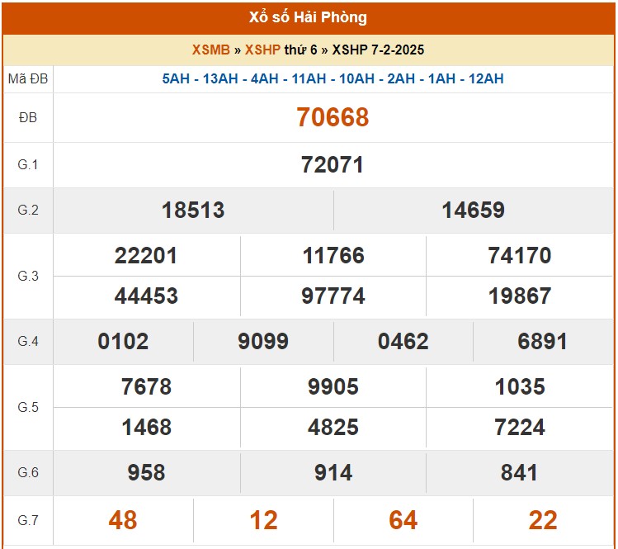Click G.4 number 0102
Image resolution: width=618 pixels, height=549 pixels.
(x=123, y=342)
